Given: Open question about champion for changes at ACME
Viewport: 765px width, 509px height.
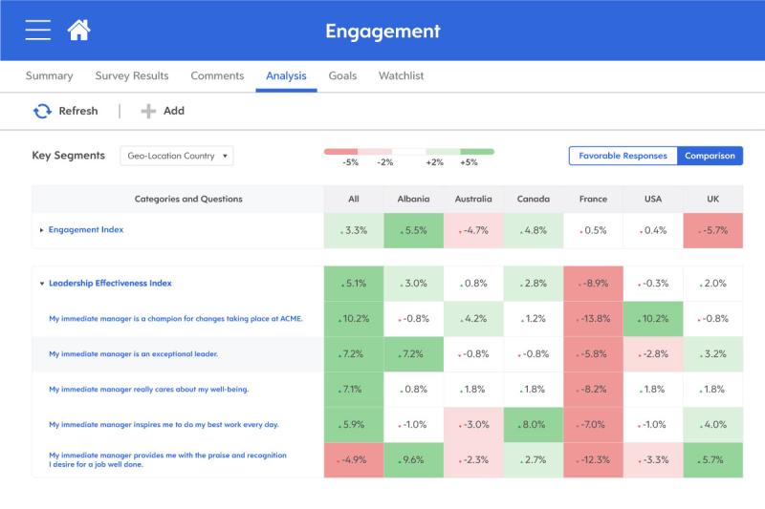Looking at the screenshot, I should (x=176, y=319).
